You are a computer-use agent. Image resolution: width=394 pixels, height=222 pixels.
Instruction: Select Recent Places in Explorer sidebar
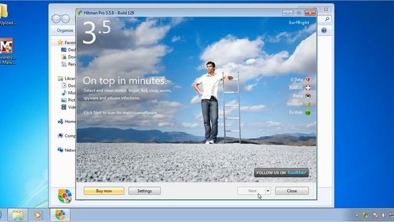[69, 64]
